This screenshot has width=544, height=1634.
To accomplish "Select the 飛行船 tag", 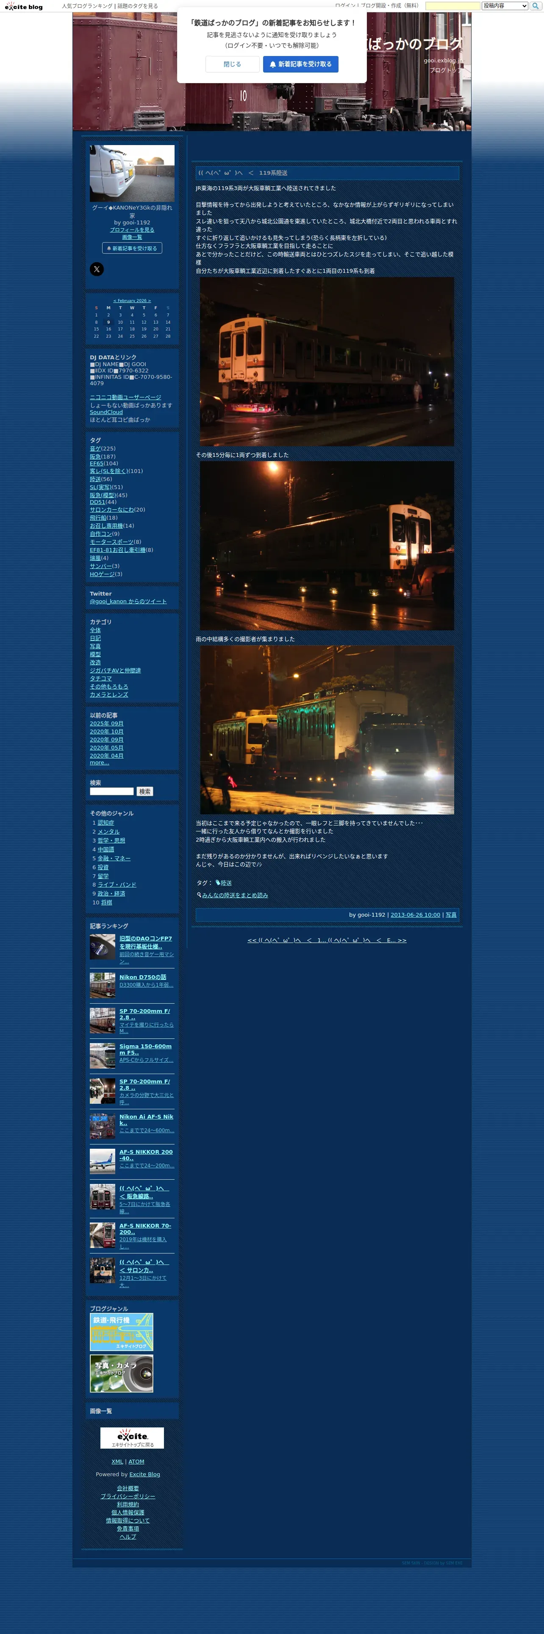I will pos(97,518).
